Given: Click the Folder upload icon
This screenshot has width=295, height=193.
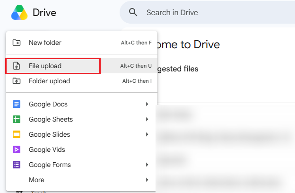Looking at the screenshot, I should click(x=17, y=81).
